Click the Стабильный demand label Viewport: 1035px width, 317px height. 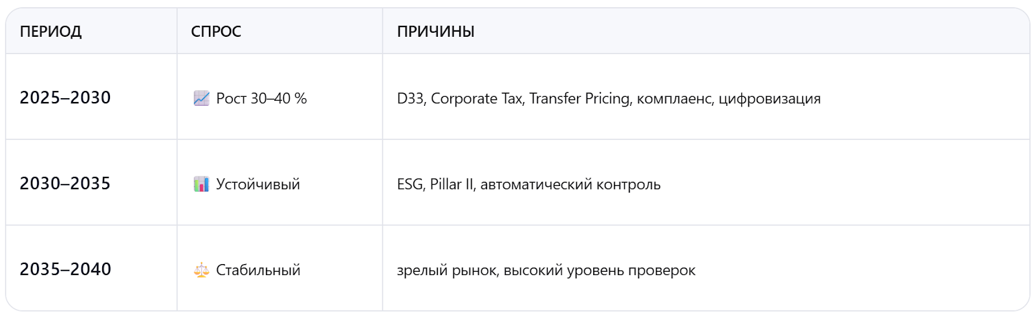point(258,270)
